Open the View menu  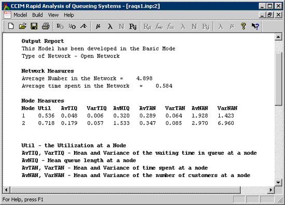click(53, 15)
